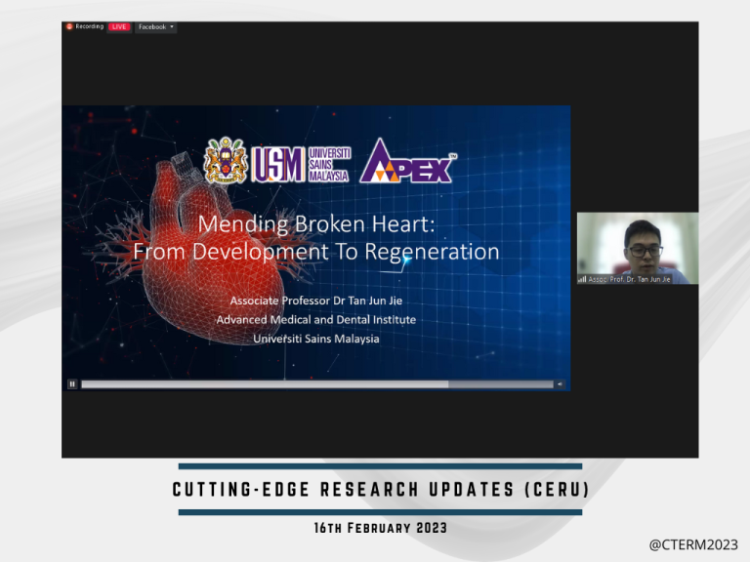The image size is (750, 562).
Task: Click the red recording indicator dot
Action: (69, 26)
